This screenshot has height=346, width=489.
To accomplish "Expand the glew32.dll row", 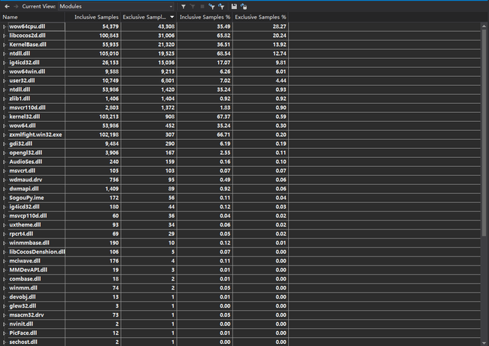I will point(5,306).
